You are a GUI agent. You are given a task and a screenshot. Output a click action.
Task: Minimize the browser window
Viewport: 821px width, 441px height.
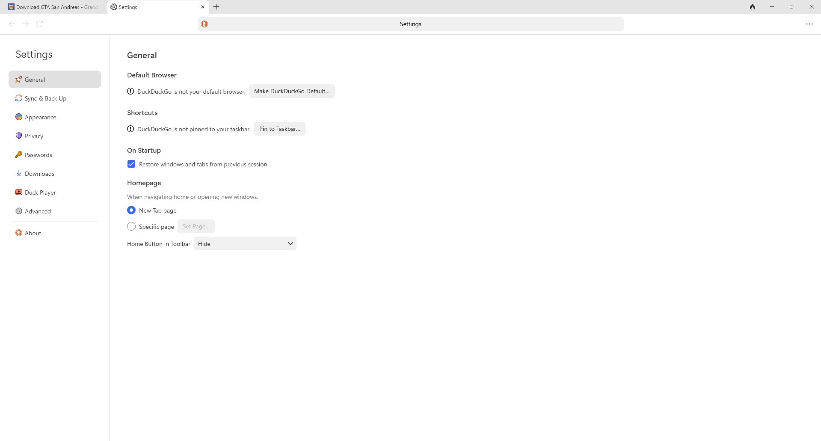(772, 7)
